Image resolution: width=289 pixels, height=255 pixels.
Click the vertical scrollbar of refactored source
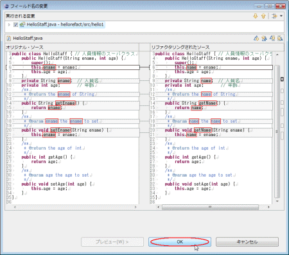pos(277,131)
